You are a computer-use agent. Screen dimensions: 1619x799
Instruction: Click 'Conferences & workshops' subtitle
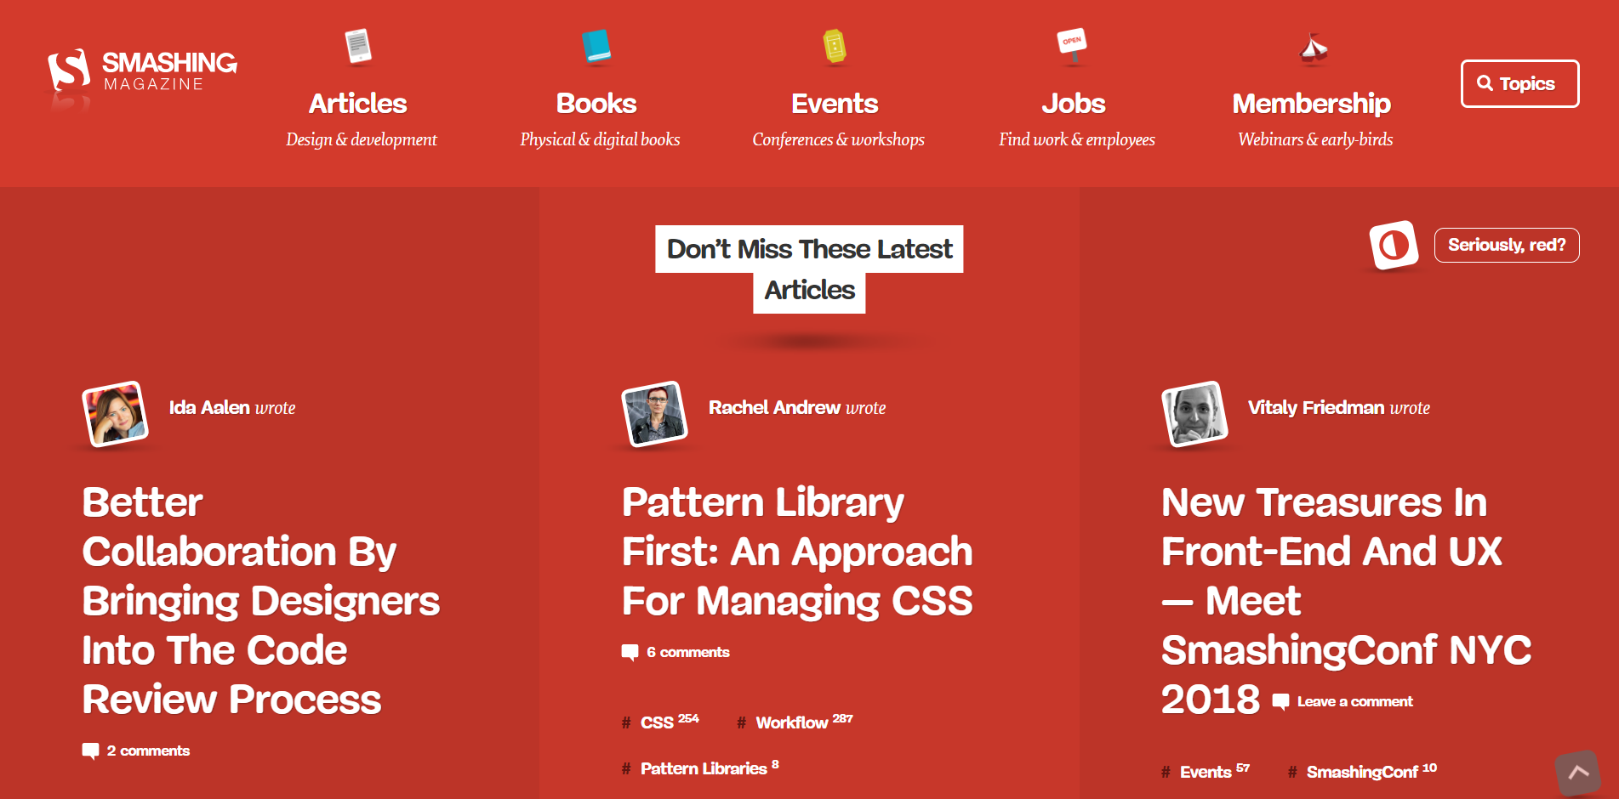(x=838, y=139)
